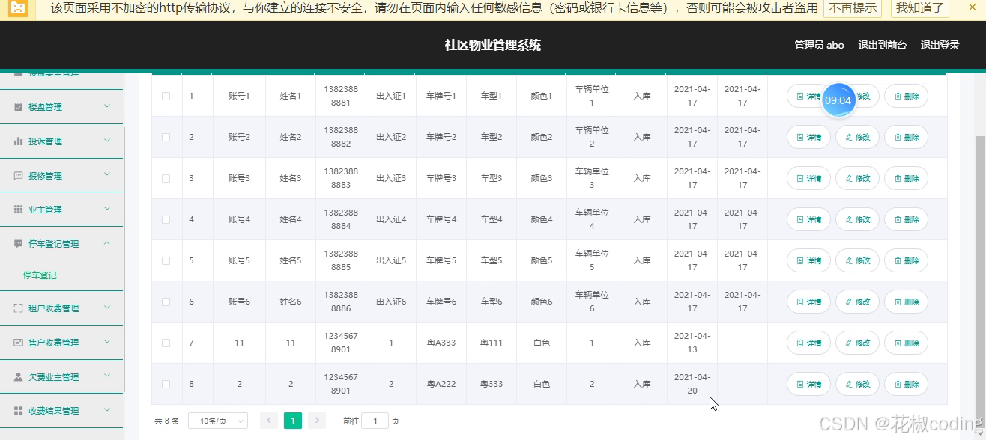Image resolution: width=986 pixels, height=440 pixels.
Task: Click 车牌号1 cell in row 1
Action: tap(441, 96)
